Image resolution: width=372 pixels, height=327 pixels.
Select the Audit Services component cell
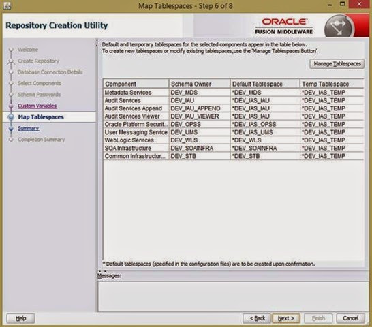click(x=136, y=101)
